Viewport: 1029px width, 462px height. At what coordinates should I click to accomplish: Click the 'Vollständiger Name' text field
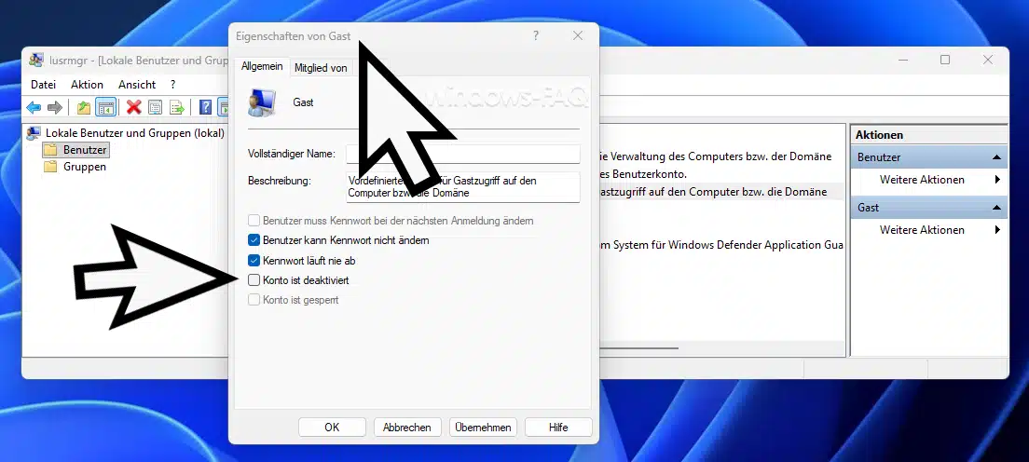point(463,154)
